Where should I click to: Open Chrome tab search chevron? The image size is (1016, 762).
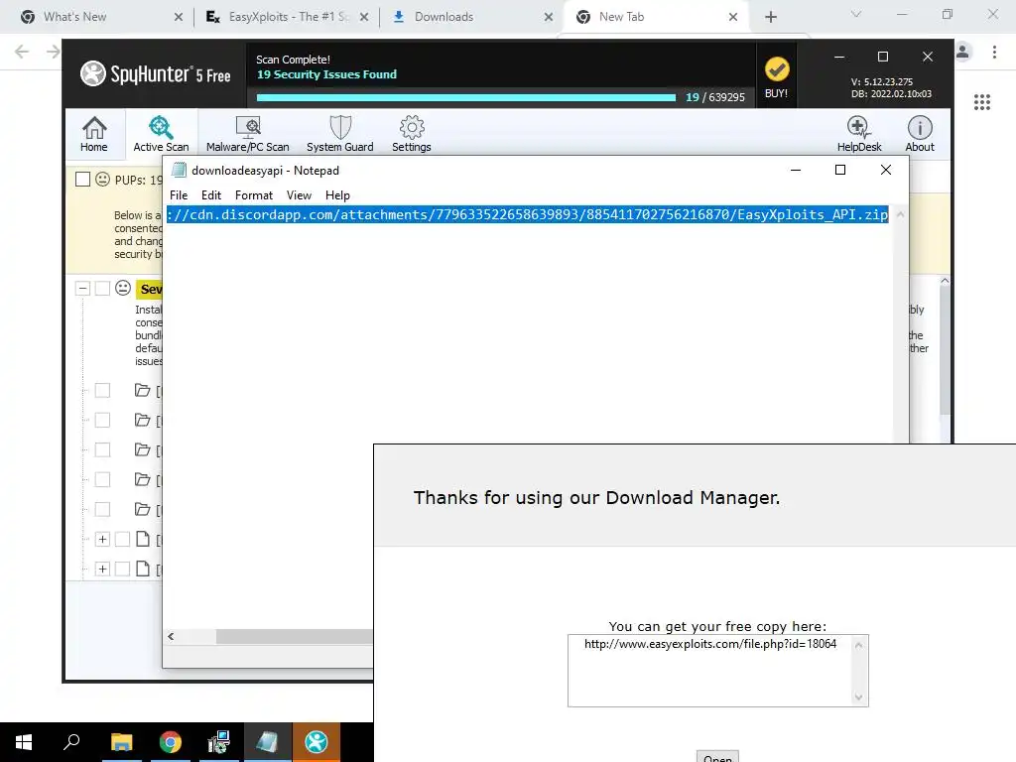[x=856, y=14]
